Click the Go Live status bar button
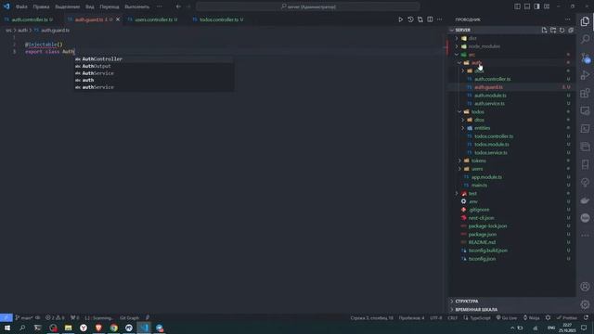 tap(507, 317)
